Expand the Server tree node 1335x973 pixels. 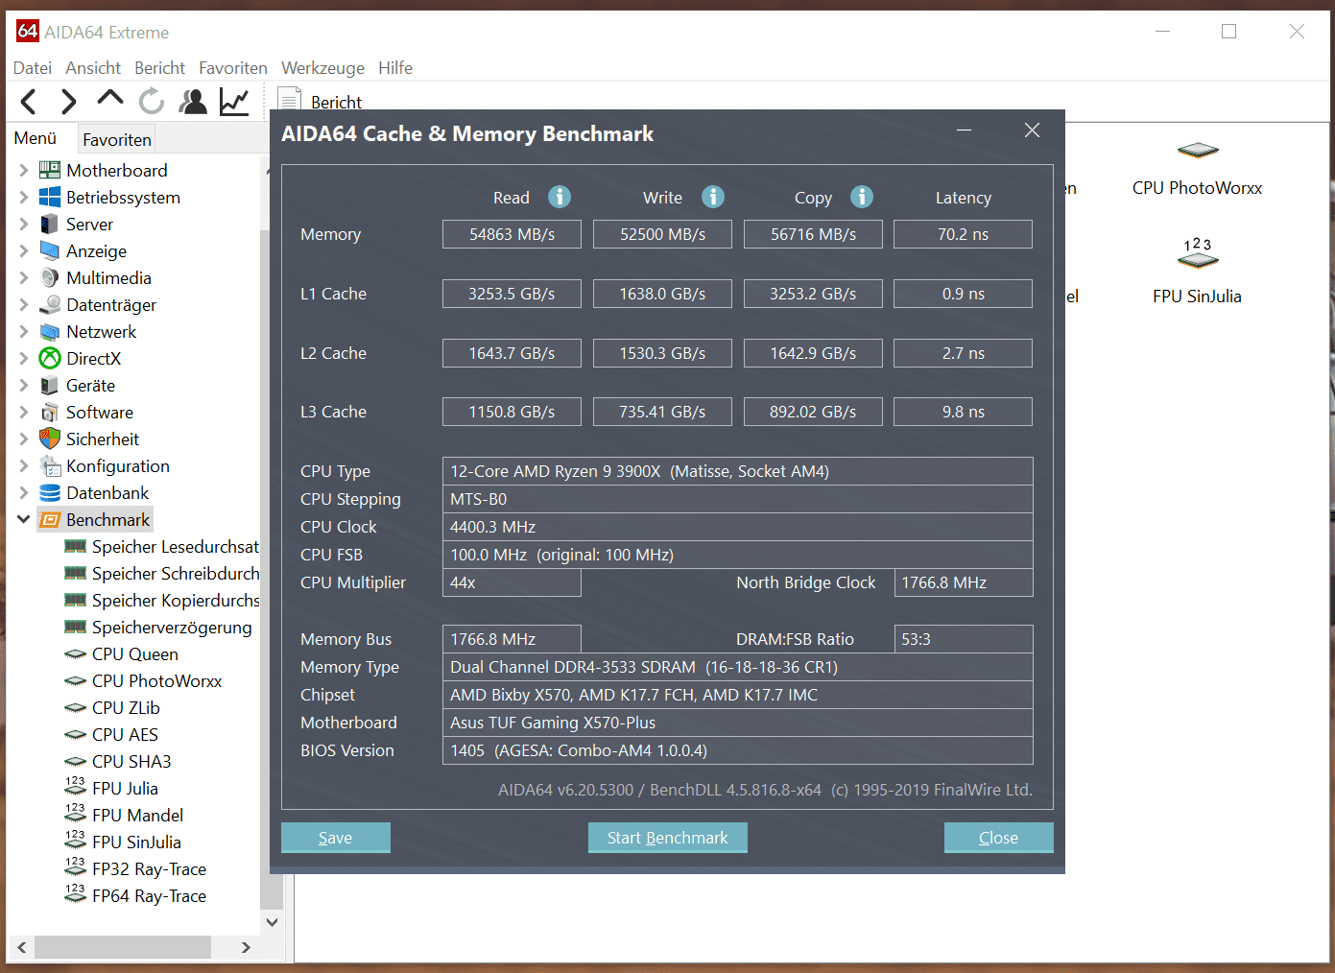(24, 224)
